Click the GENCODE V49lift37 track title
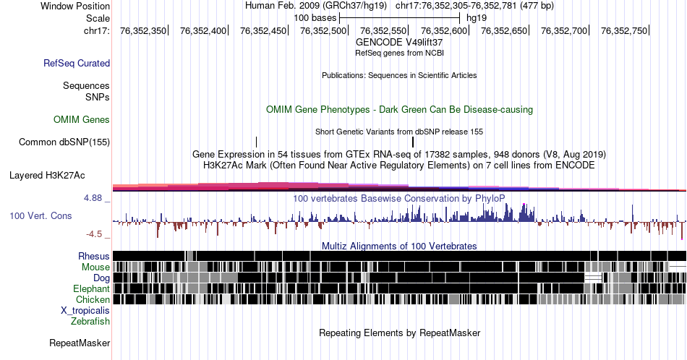The width and height of the screenshot is (687, 360). 399,43
